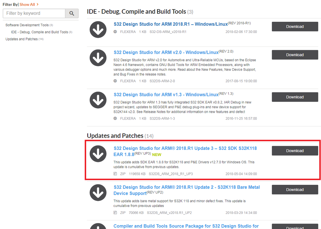Download S32 Design Studio ARM 2018.R1
The width and height of the screenshot is (321, 229).
[295, 27]
